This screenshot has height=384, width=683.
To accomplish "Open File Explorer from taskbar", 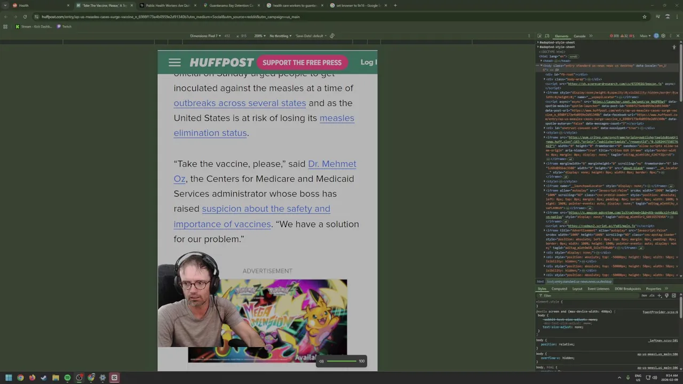I will pos(55,378).
